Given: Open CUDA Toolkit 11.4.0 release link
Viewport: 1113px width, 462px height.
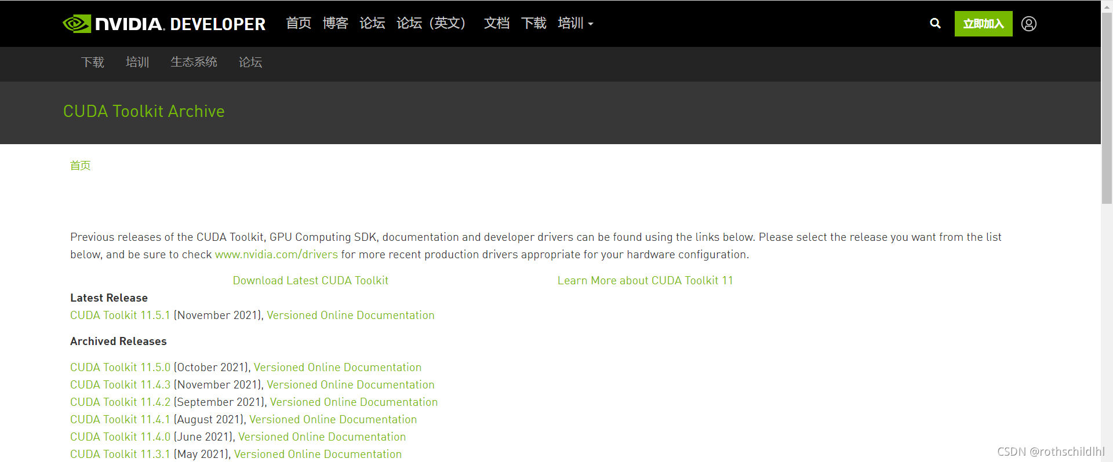Looking at the screenshot, I should point(121,437).
